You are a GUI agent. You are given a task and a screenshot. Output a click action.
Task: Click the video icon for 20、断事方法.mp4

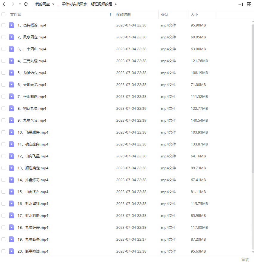12,251
